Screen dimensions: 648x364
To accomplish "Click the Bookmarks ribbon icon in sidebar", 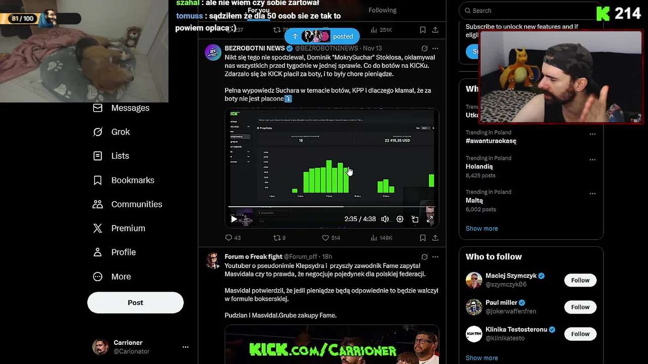I will [98, 180].
